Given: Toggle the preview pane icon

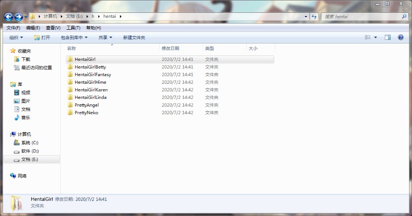Looking at the screenshot, I should click(x=388, y=38).
